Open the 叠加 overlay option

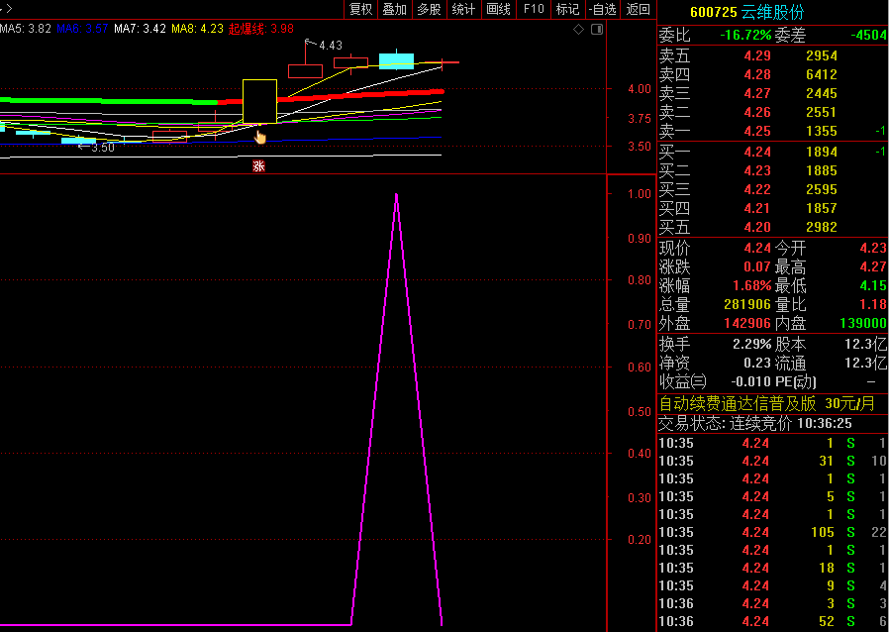pyautogui.click(x=394, y=10)
